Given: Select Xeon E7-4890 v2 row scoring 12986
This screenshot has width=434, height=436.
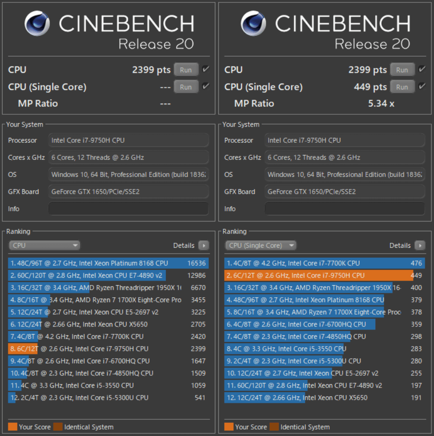Looking at the screenshot, I should point(108,276).
